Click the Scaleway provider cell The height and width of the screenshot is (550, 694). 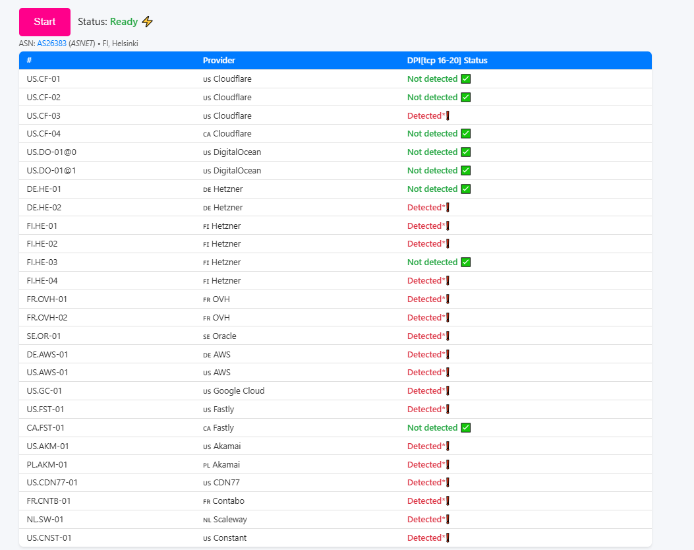[229, 520]
